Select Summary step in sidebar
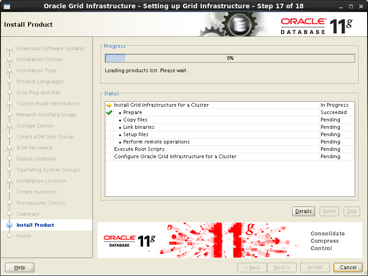368x276 pixels. coord(28,214)
